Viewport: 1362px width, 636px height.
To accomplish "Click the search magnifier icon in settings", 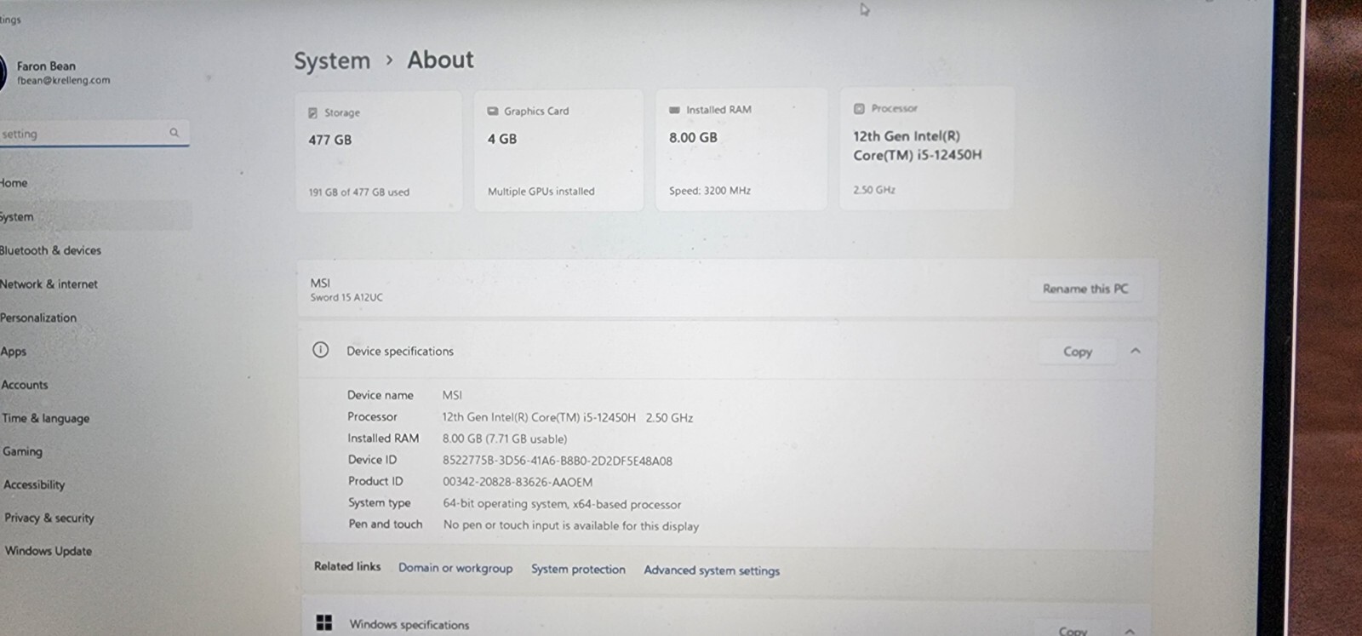I will click(x=175, y=133).
